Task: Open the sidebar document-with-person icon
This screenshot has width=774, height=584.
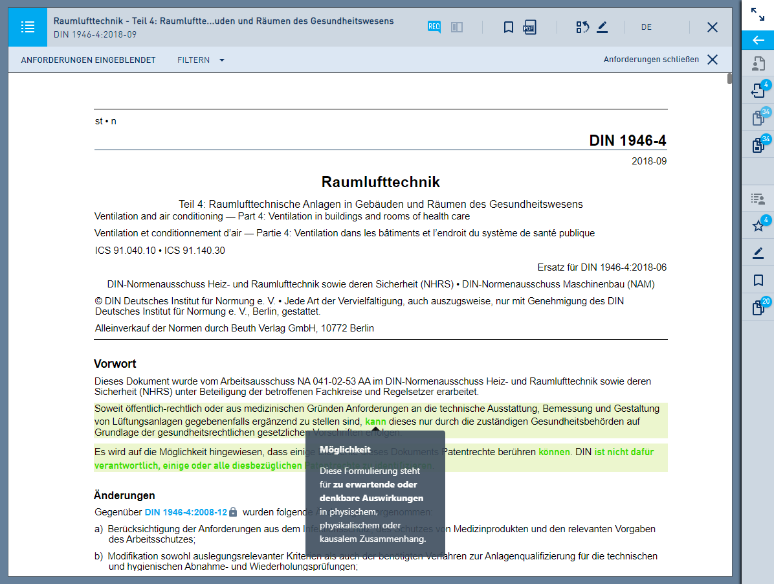Action: [758, 63]
